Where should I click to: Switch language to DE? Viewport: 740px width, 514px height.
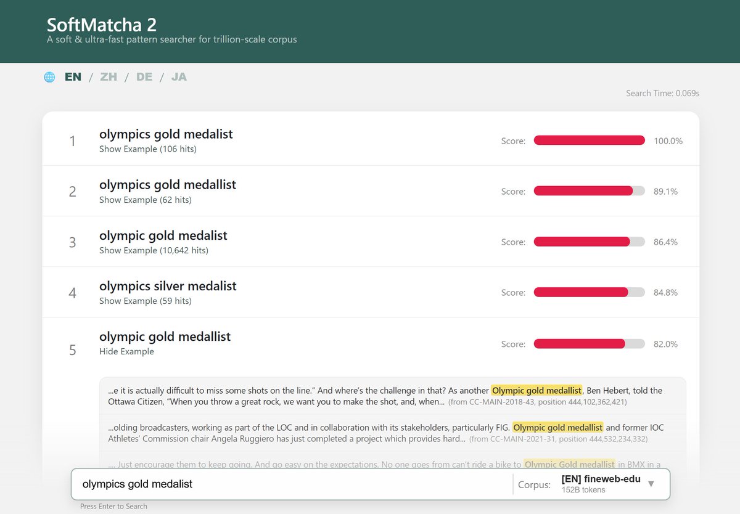coord(144,77)
